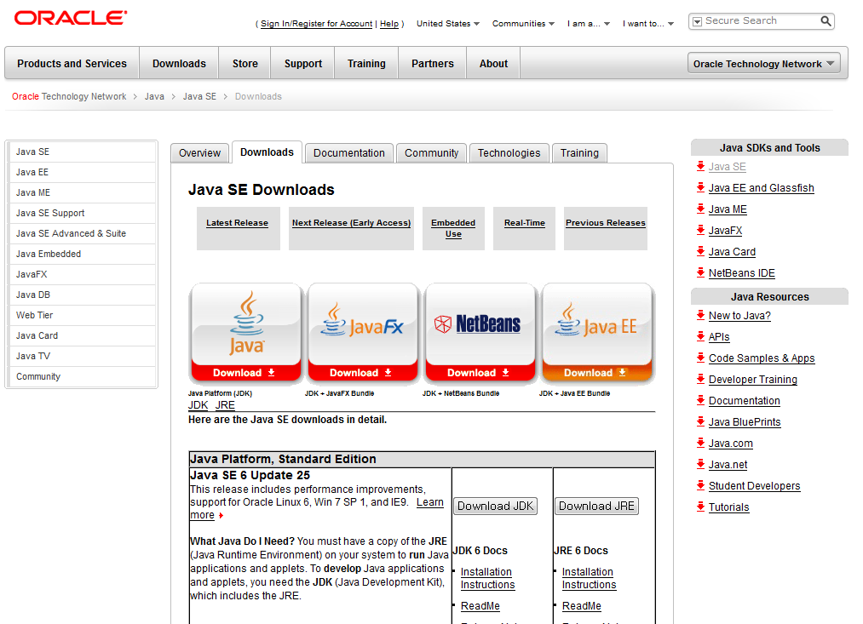Go to Oracle Technology Network breadcrumb
Viewport: 863px width, 624px height.
coord(69,96)
